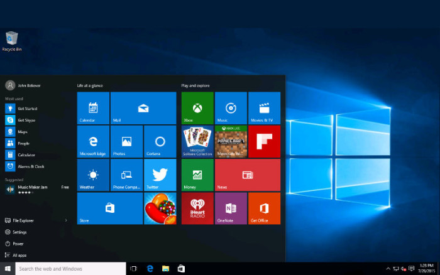Launch Edge from the taskbar
440x275 pixels.
150,269
